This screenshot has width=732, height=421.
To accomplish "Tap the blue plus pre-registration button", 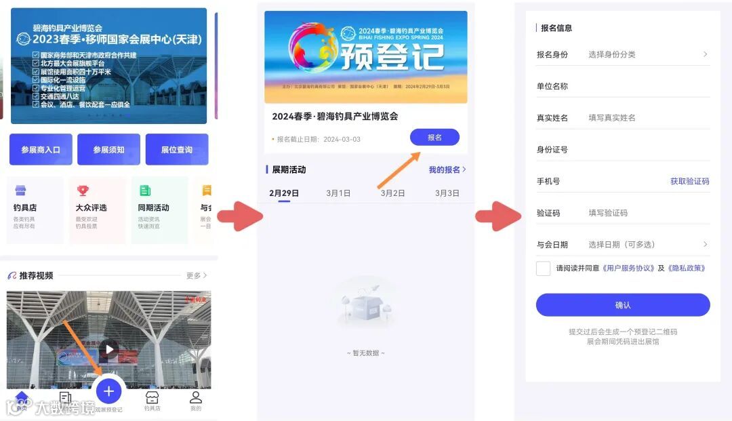I will (x=108, y=390).
